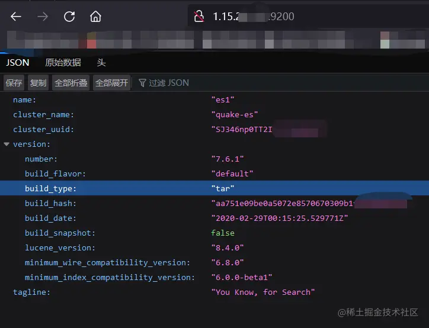This screenshot has height=328, width=429.
Task: Select the lucene_version row
Action: 60,247
